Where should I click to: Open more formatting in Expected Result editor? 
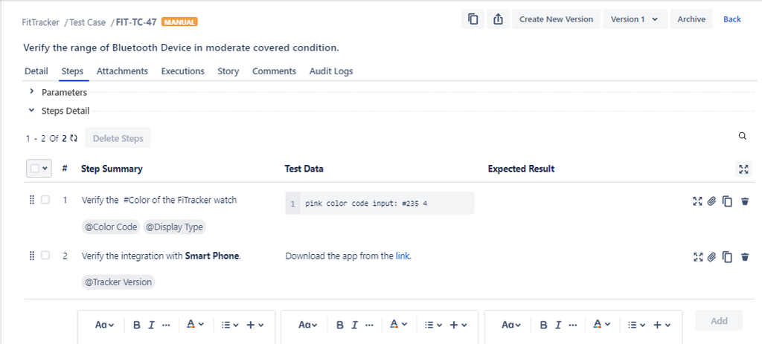573,325
